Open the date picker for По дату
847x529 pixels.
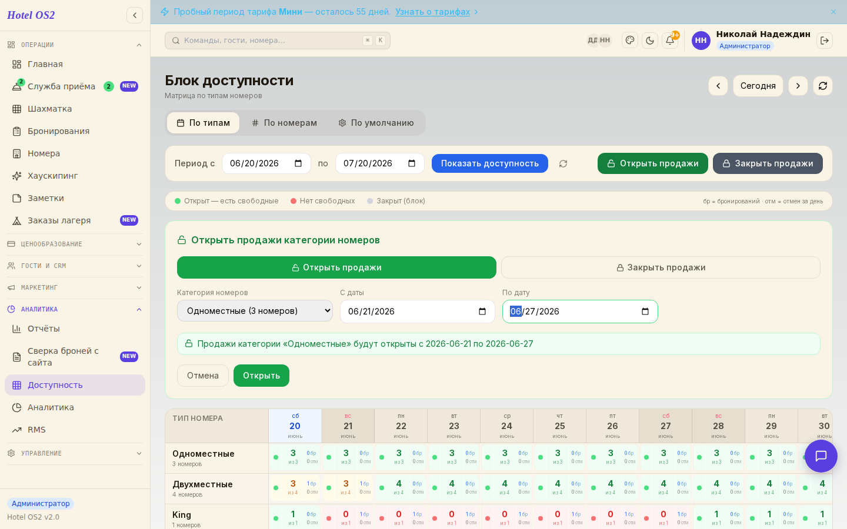point(645,312)
